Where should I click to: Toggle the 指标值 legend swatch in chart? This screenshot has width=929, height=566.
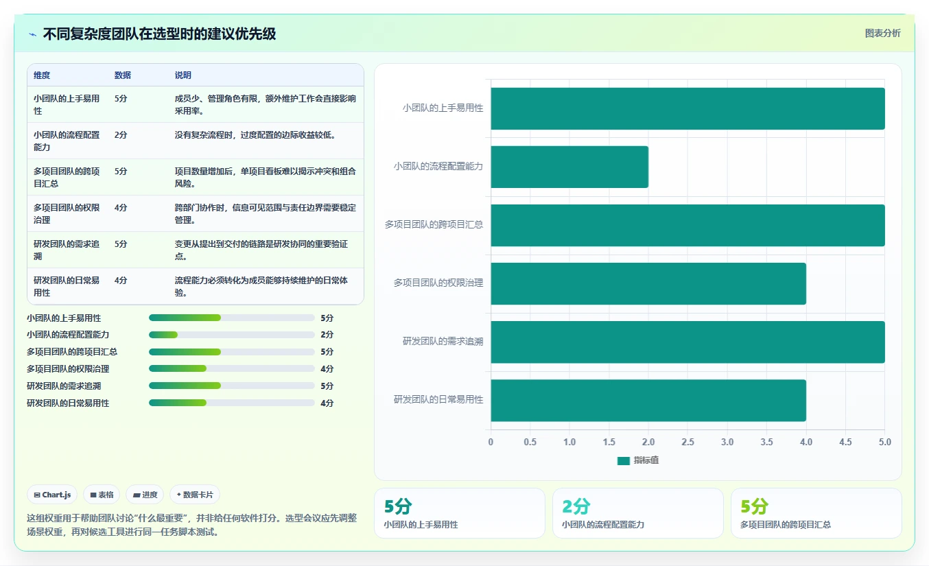(x=623, y=461)
